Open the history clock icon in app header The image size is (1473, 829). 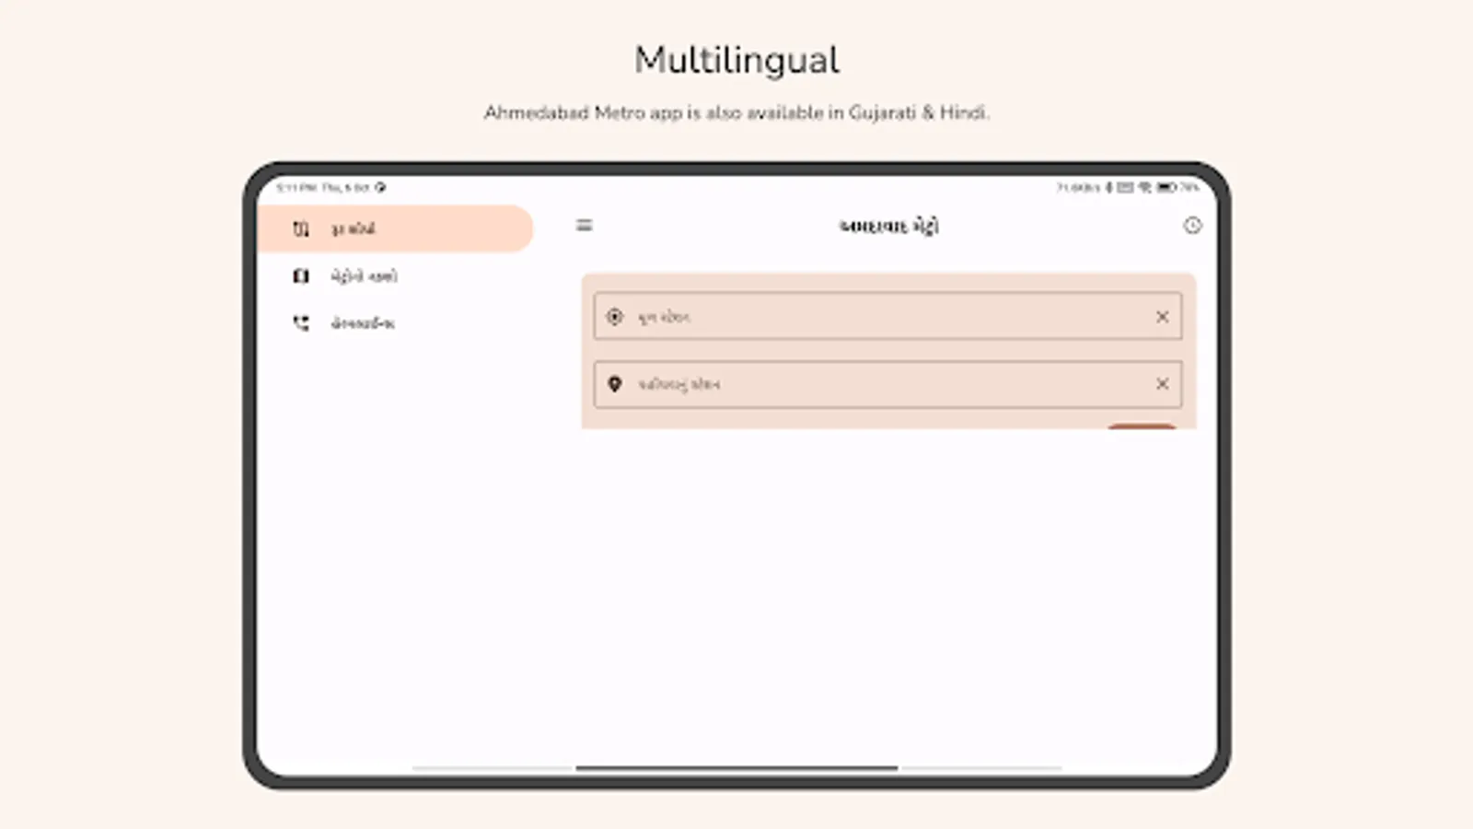(x=1192, y=226)
